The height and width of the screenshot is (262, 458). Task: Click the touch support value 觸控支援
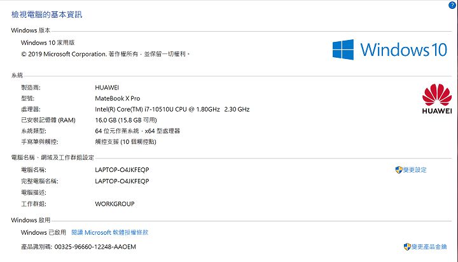pos(125,141)
